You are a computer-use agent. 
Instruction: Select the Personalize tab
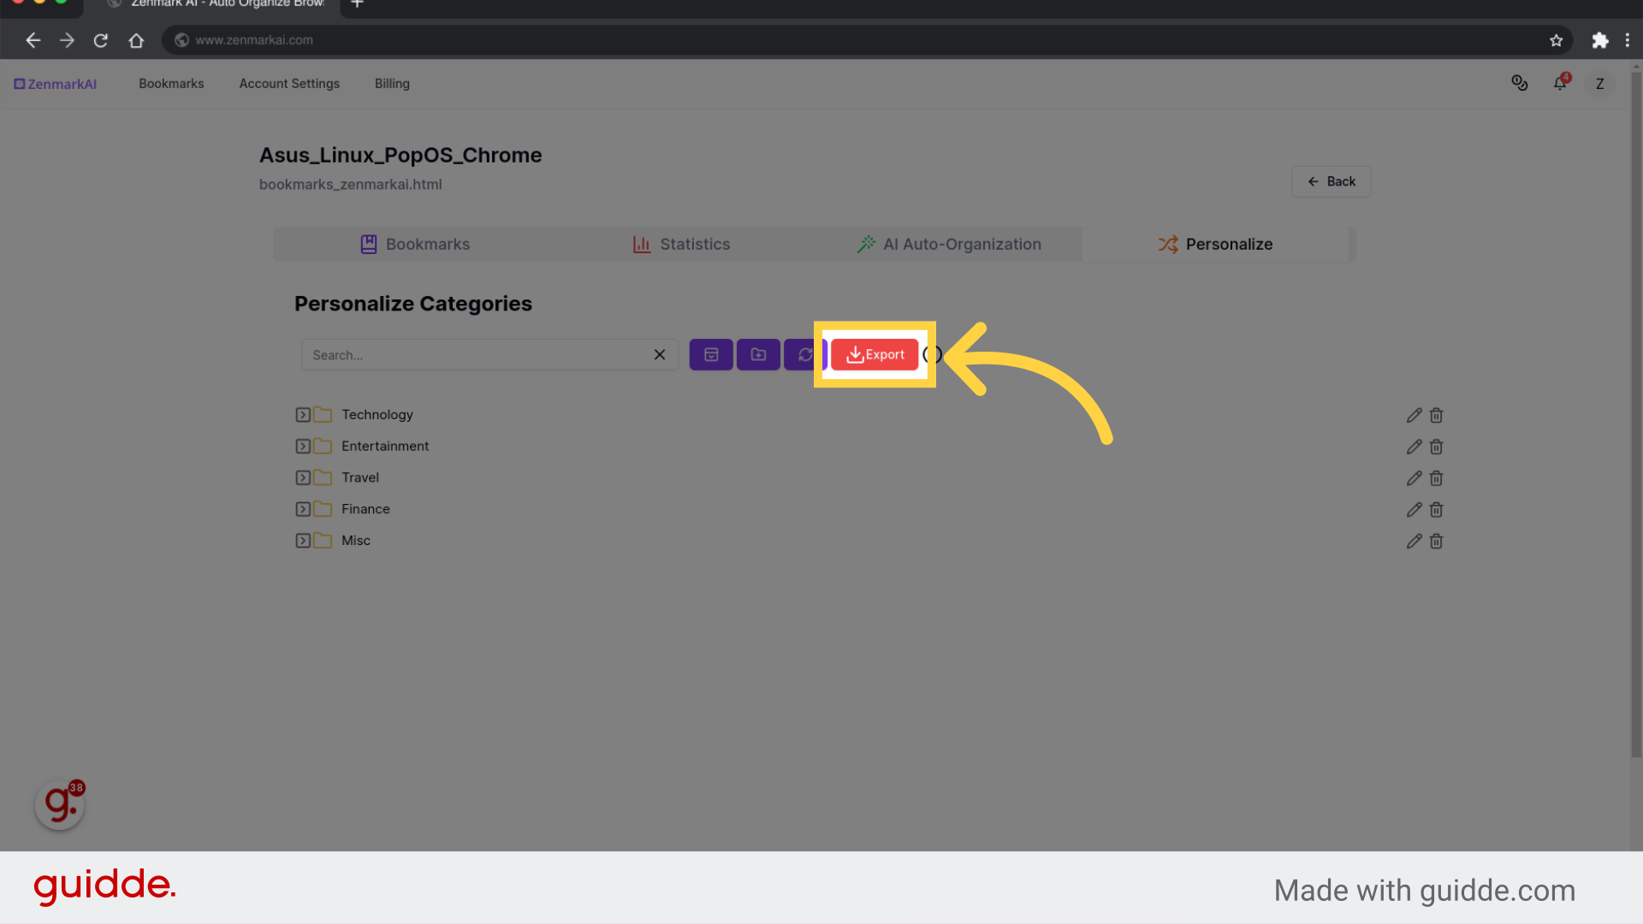tap(1215, 244)
